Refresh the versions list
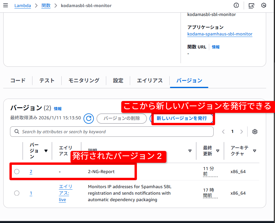The width and height of the screenshot is (275, 223). [89, 118]
